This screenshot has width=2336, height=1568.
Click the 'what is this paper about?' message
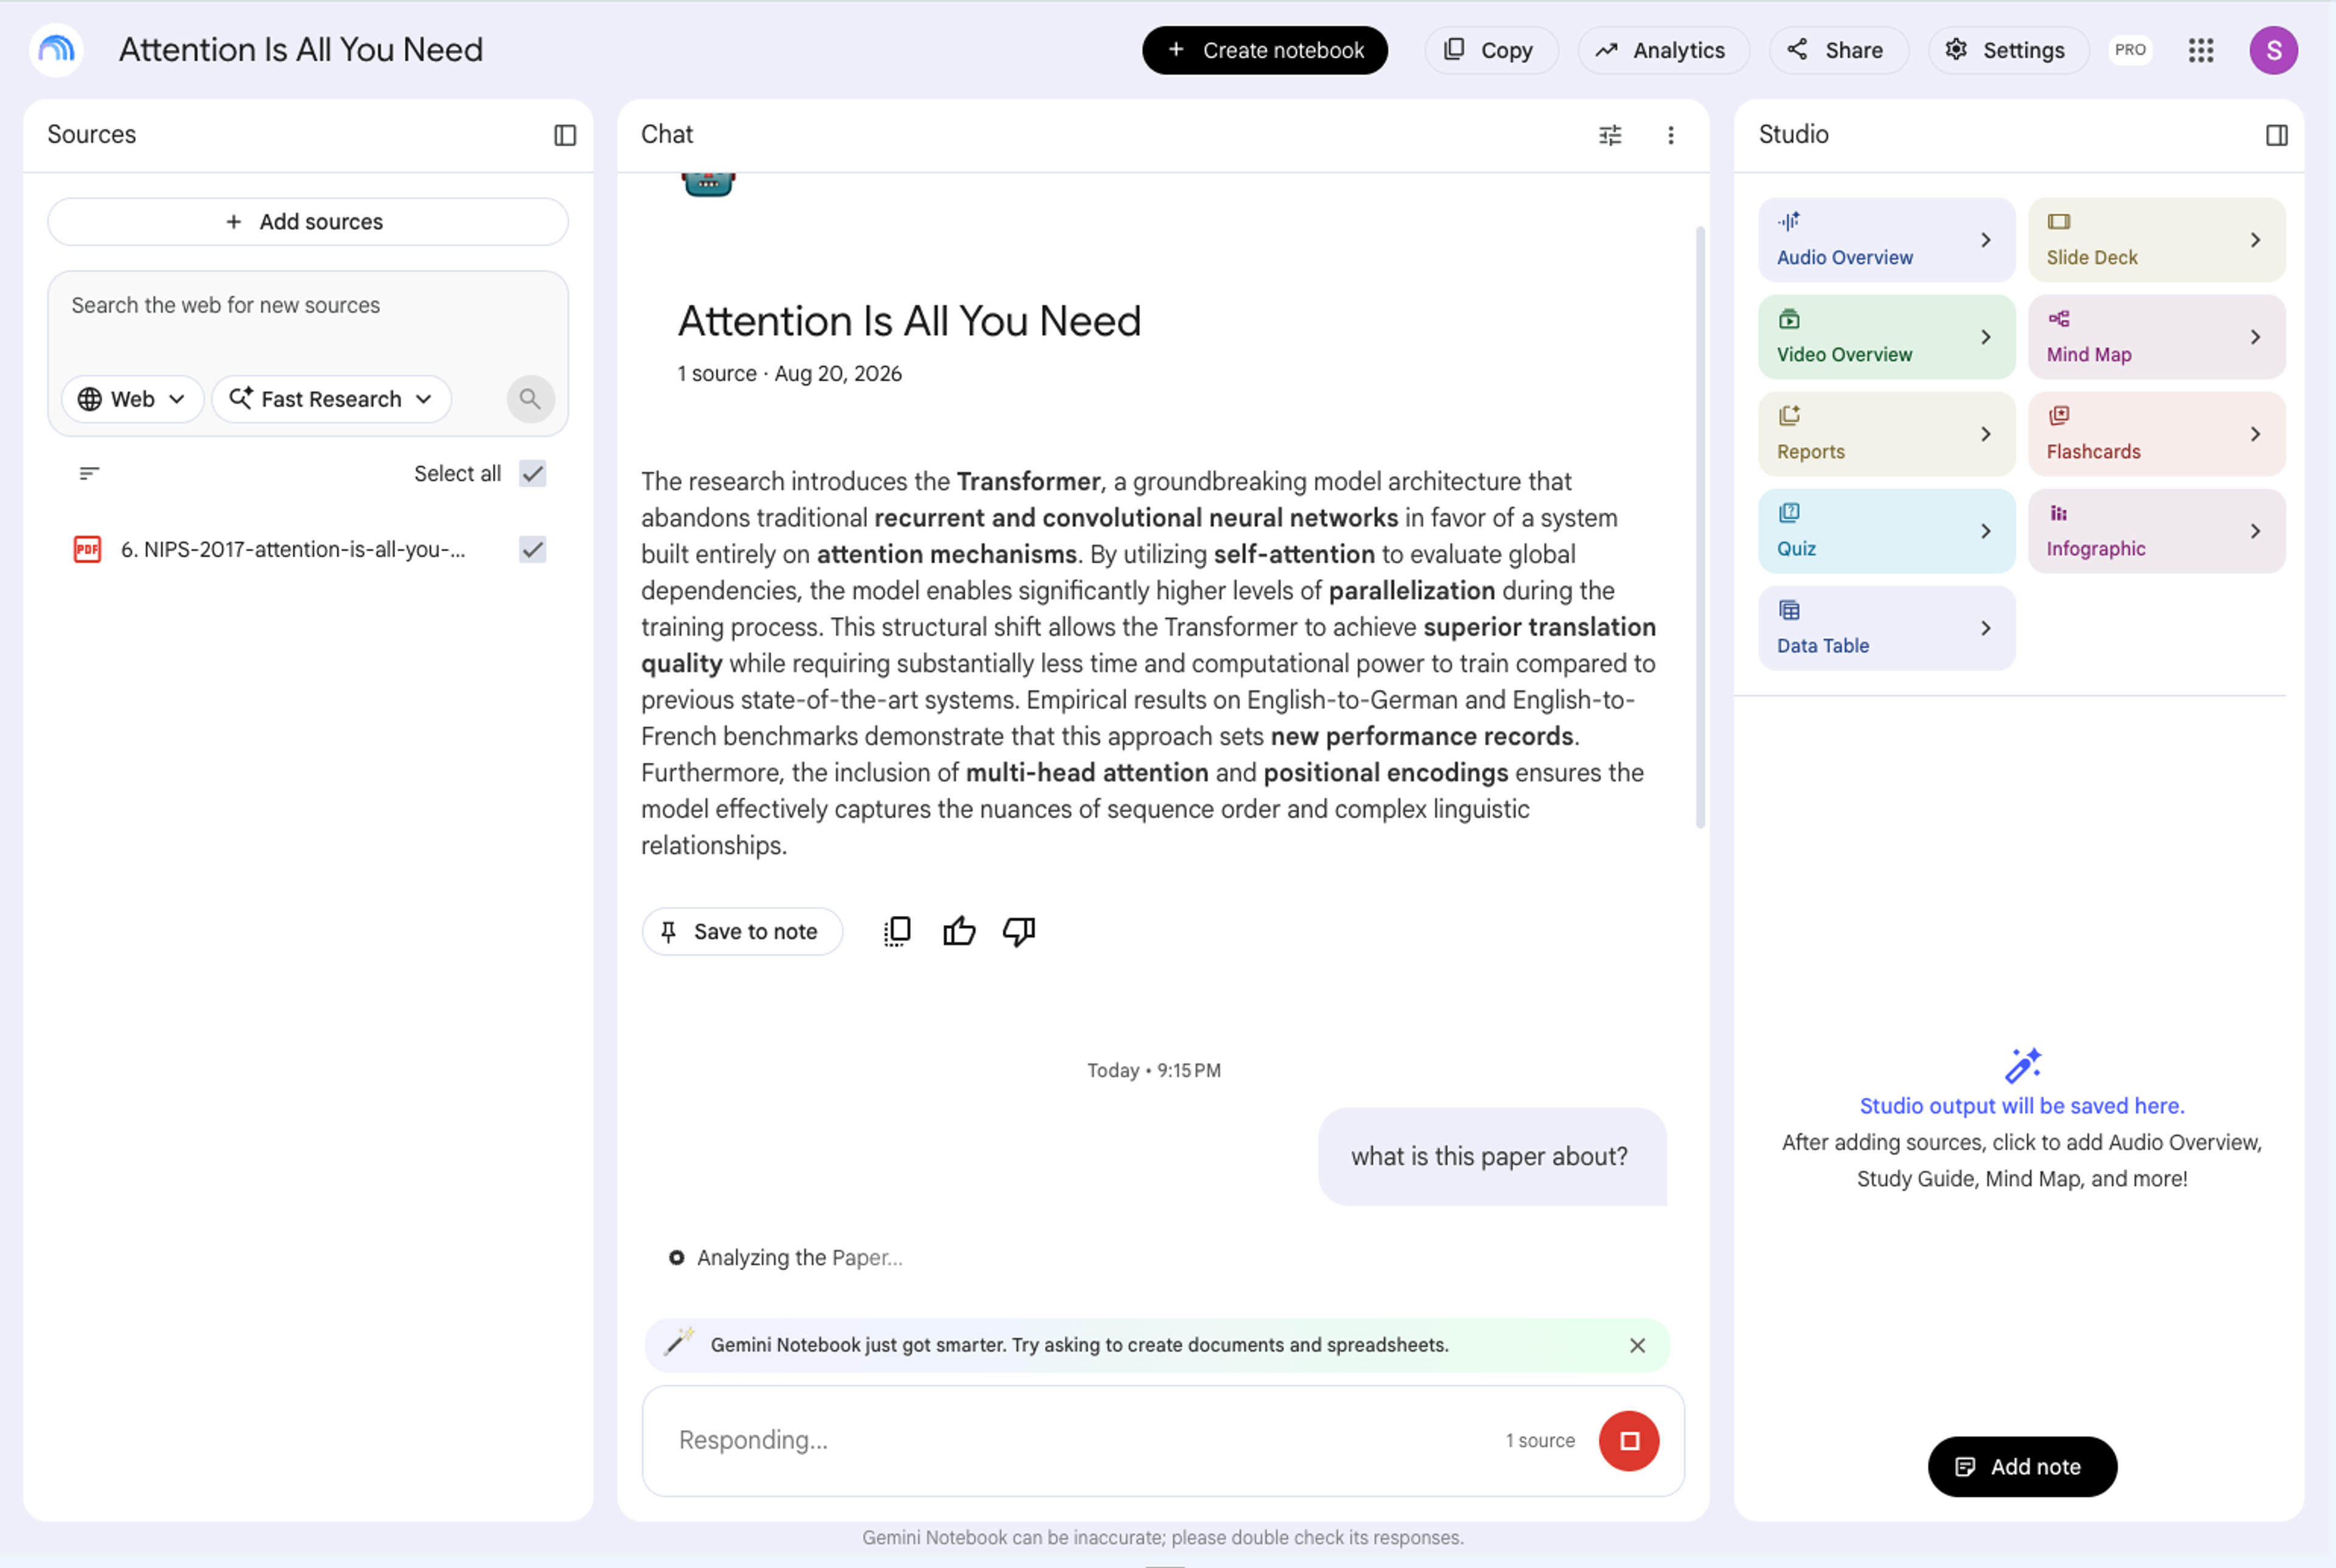click(x=1491, y=1157)
